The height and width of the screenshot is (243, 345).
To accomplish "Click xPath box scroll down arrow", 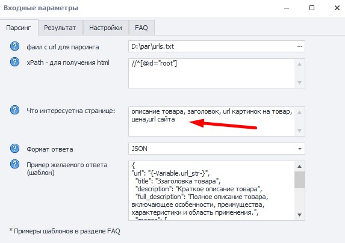I will (300, 82).
